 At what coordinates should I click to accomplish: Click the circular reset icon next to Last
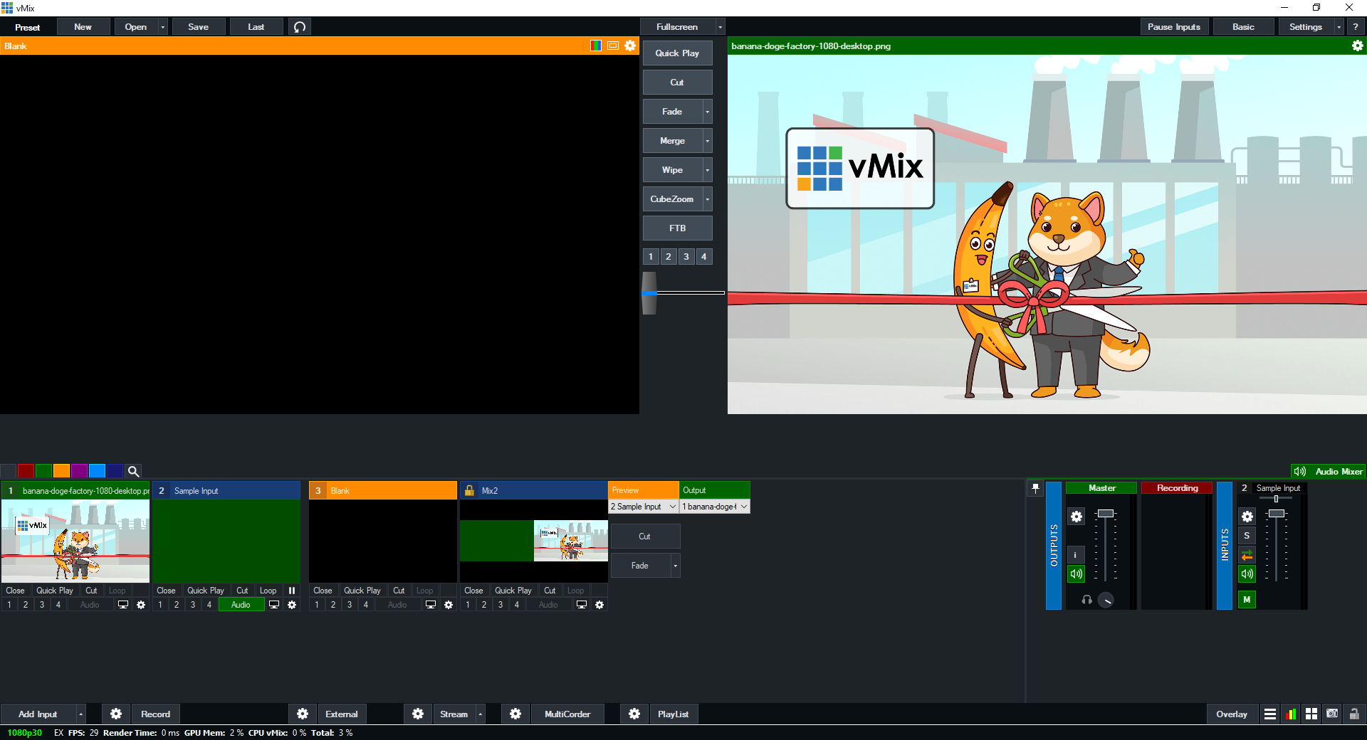[300, 27]
